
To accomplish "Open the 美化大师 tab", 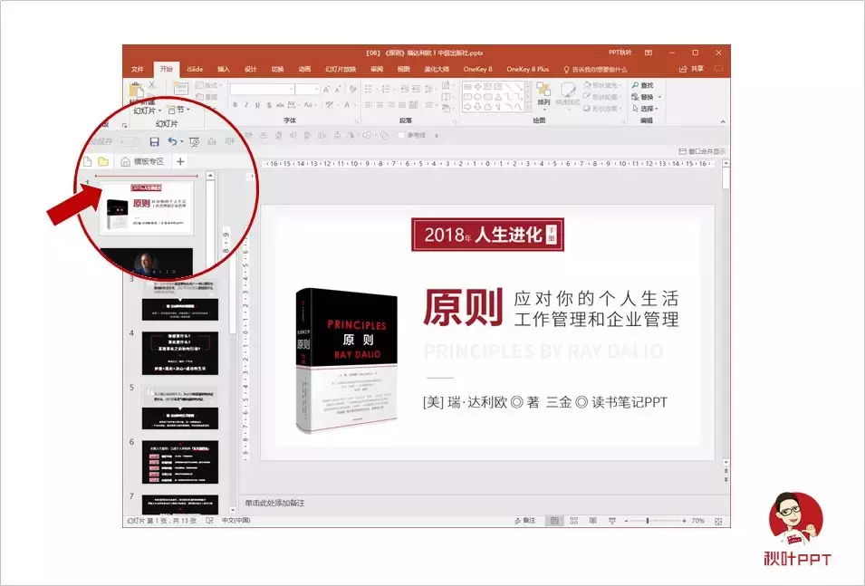I will pos(437,69).
